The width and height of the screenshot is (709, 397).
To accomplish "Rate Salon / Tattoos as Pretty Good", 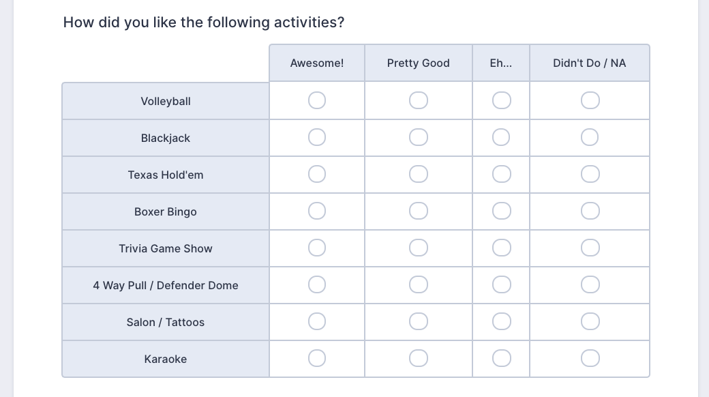I will (x=419, y=322).
